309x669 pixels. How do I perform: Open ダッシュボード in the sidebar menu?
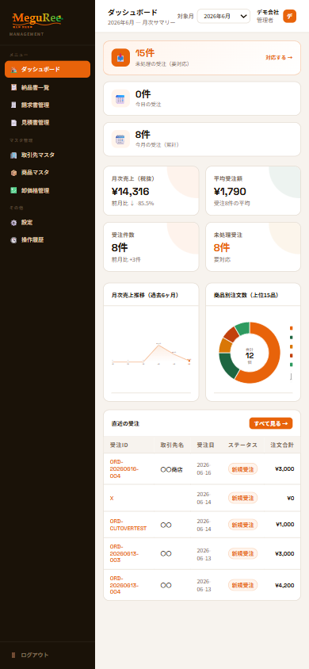pyautogui.click(x=48, y=69)
